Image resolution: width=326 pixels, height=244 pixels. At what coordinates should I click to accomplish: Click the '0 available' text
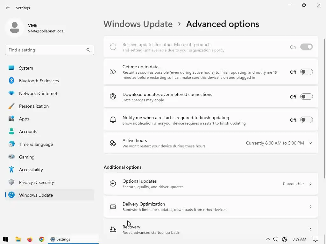pos(293,184)
